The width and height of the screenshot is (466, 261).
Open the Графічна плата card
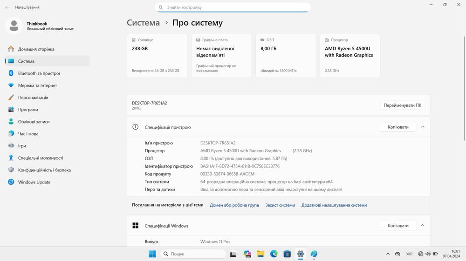[x=221, y=56]
